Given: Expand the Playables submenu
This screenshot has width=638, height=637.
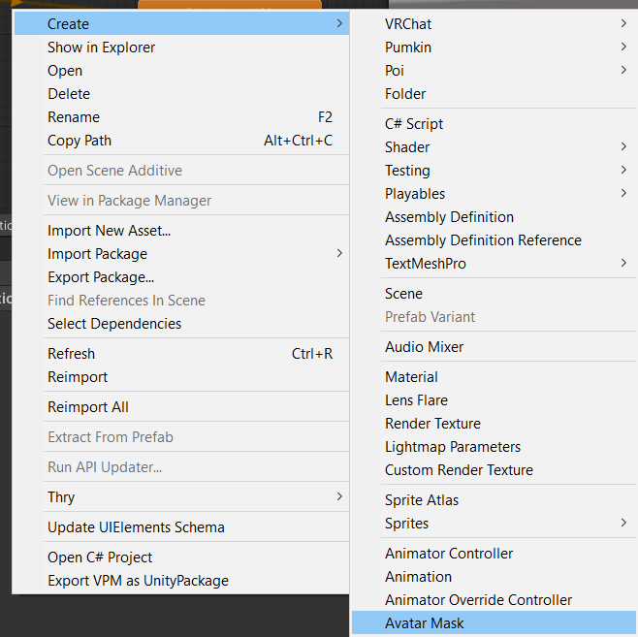Looking at the screenshot, I should point(494,194).
